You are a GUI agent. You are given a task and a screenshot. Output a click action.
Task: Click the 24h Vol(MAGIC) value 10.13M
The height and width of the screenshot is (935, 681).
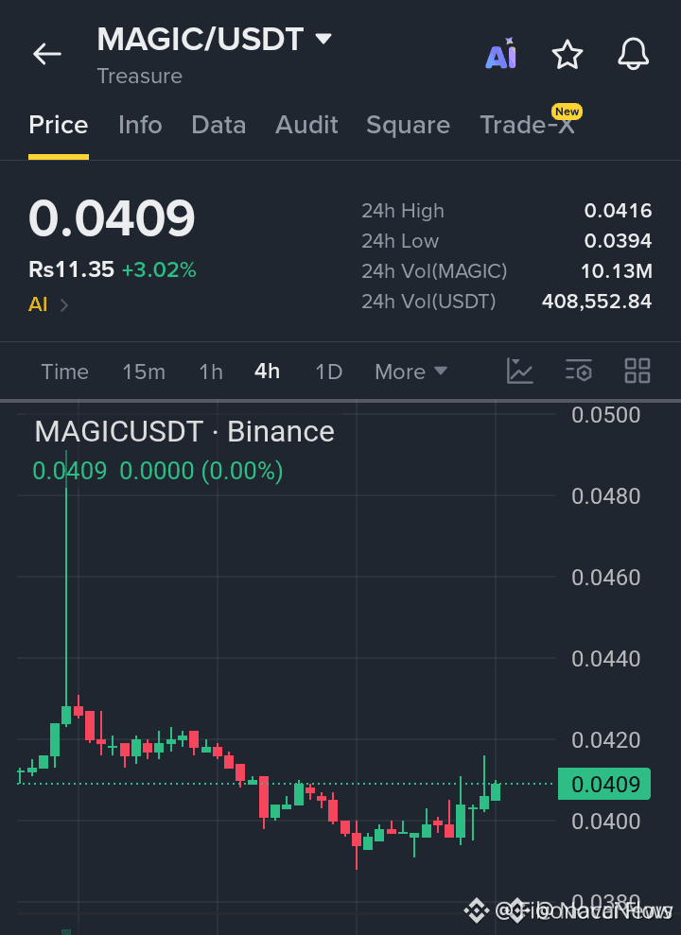click(617, 271)
